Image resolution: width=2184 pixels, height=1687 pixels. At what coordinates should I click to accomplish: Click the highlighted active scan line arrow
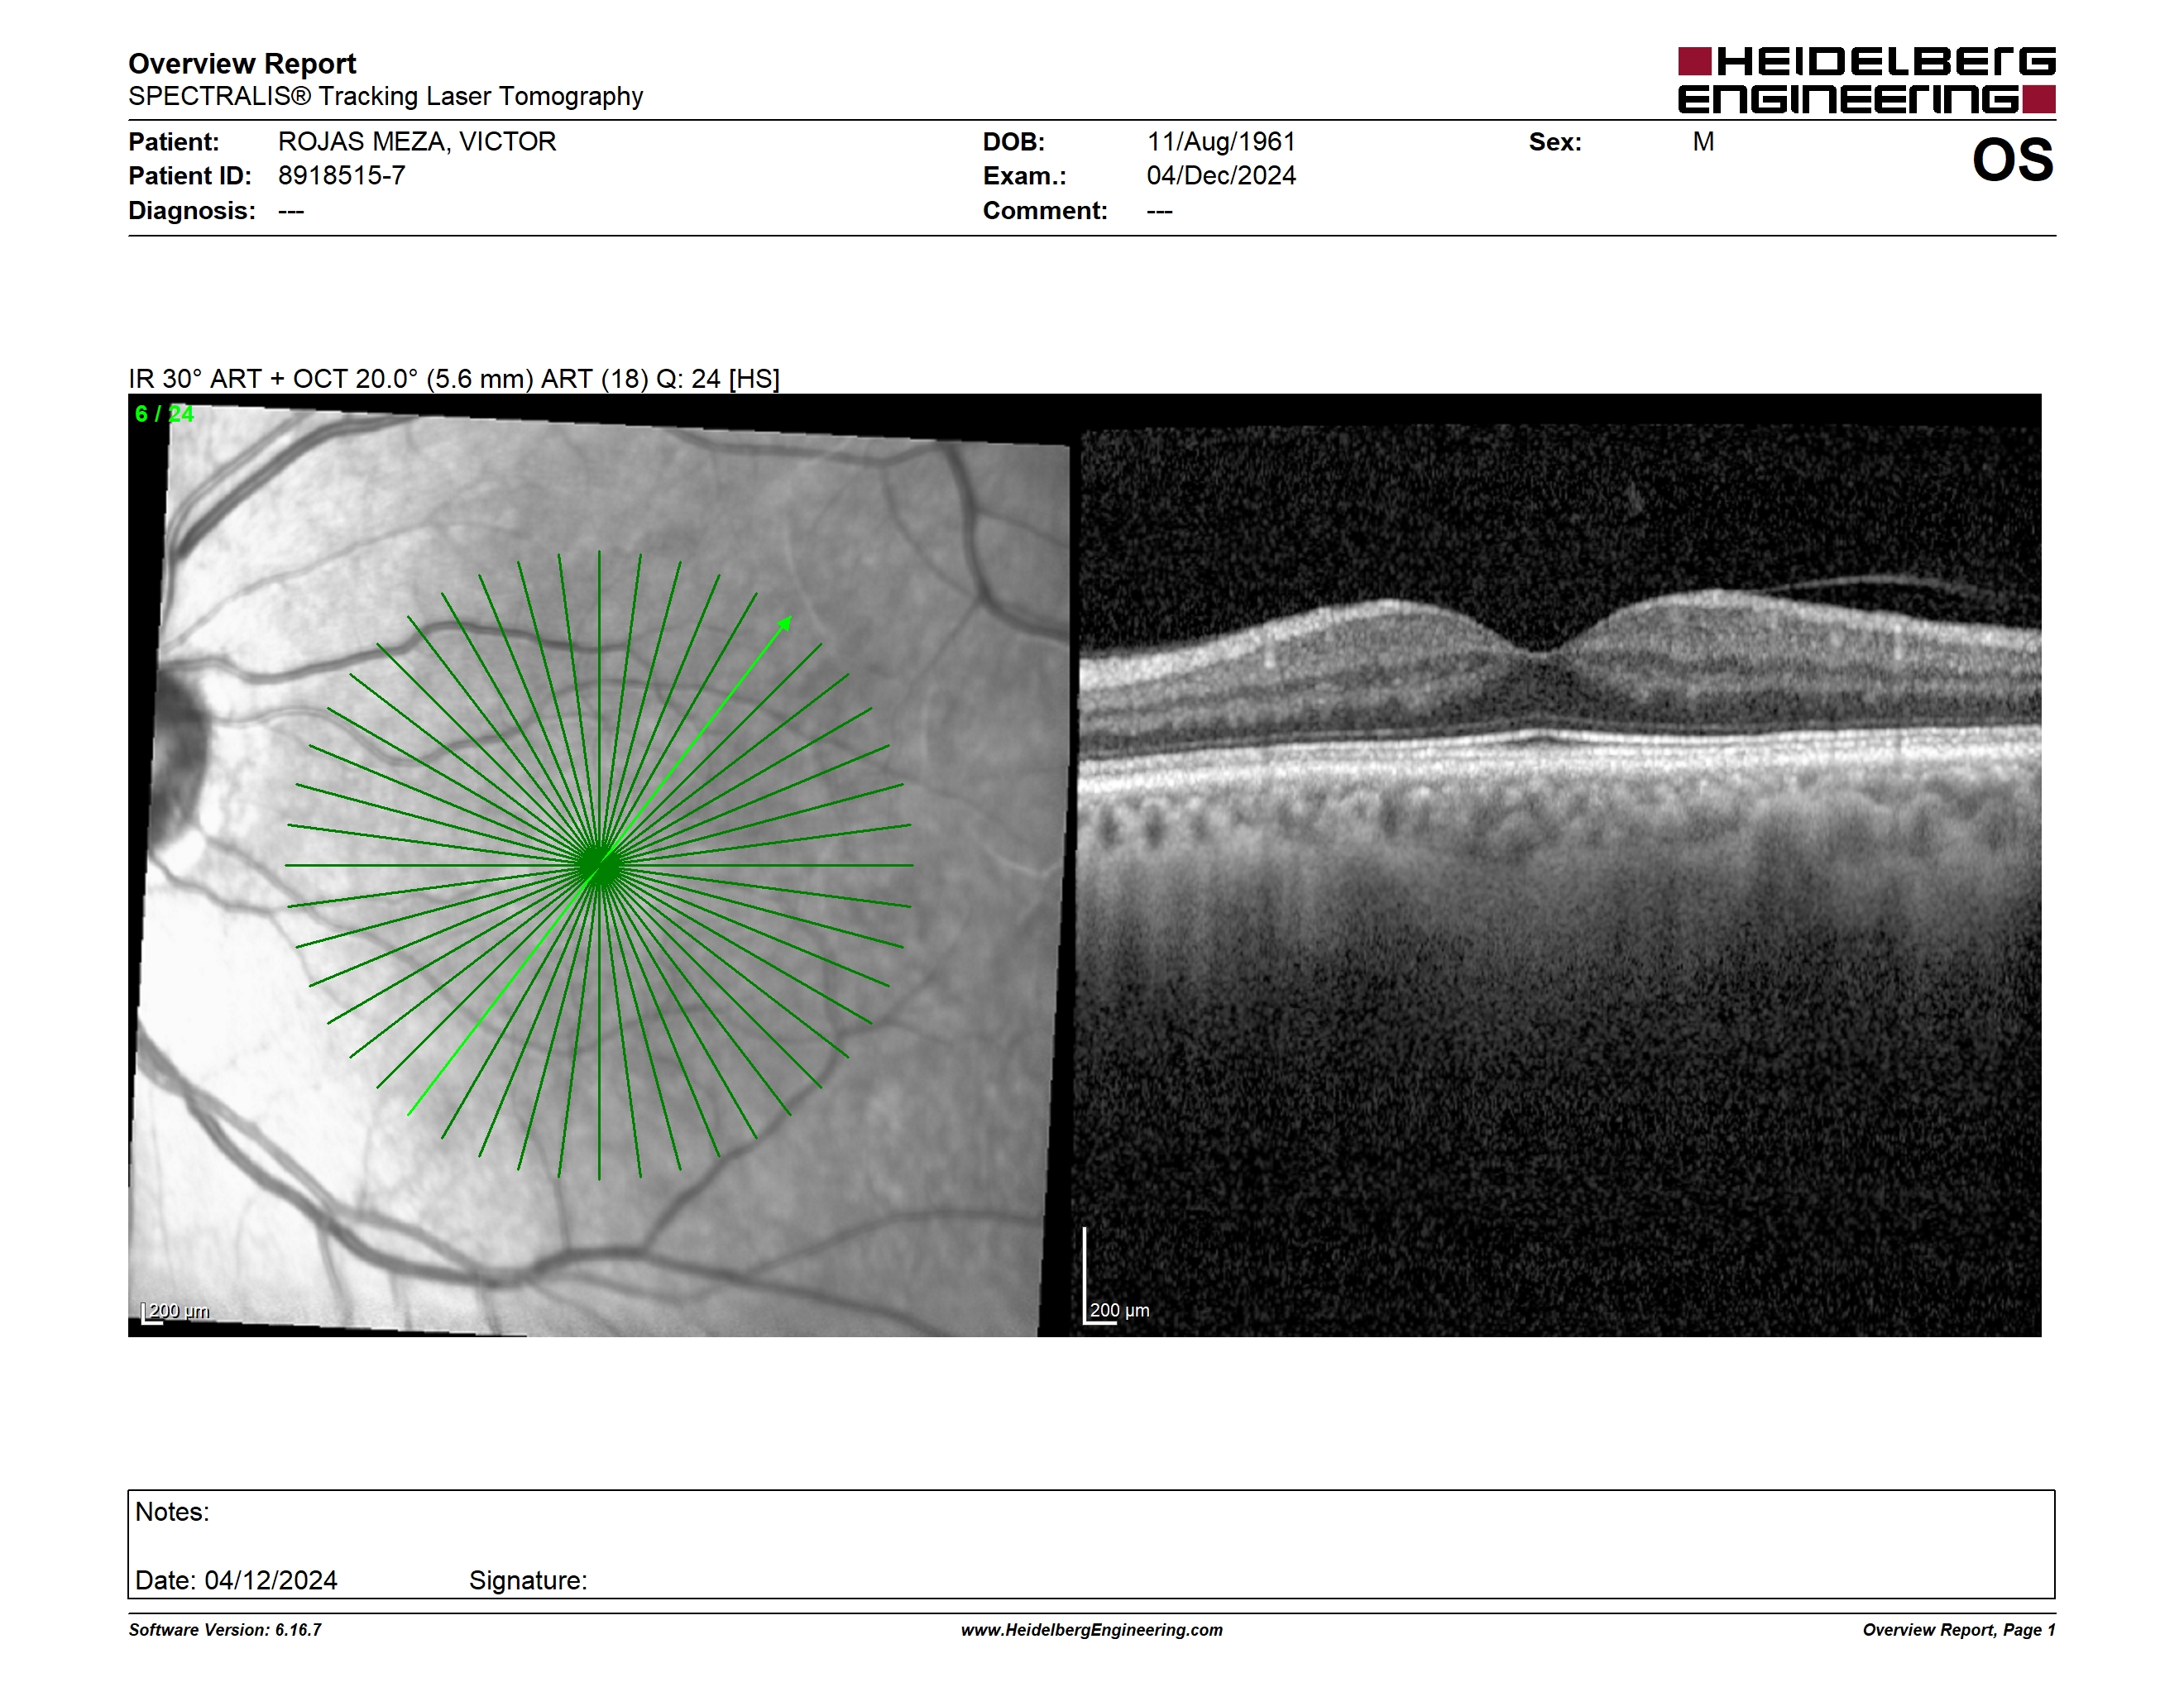click(600, 866)
